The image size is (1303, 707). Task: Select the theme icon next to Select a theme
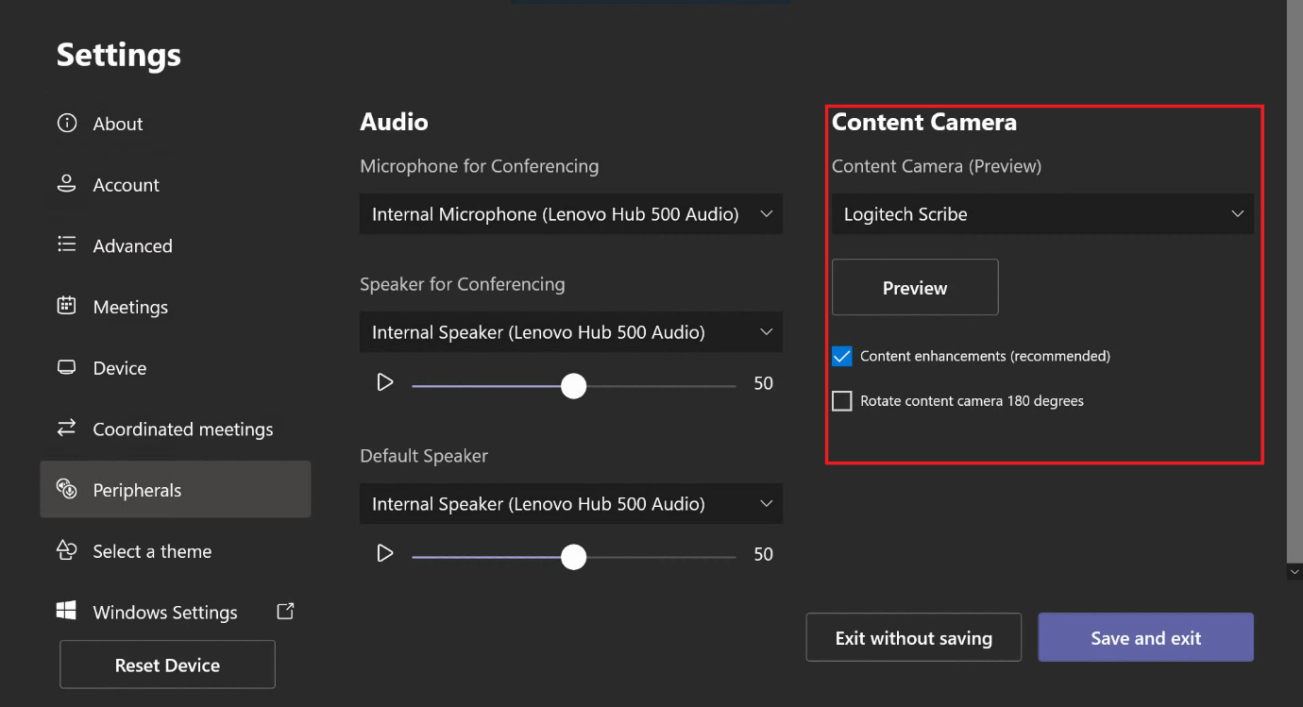[66, 550]
